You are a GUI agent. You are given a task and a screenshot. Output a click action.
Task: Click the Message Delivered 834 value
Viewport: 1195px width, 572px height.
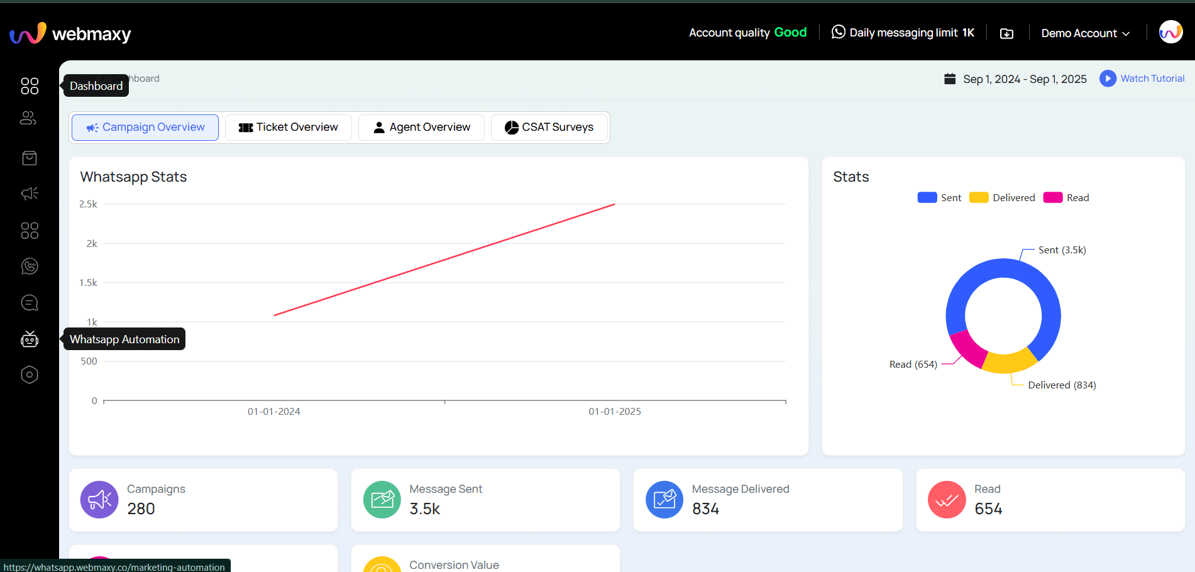(x=705, y=509)
